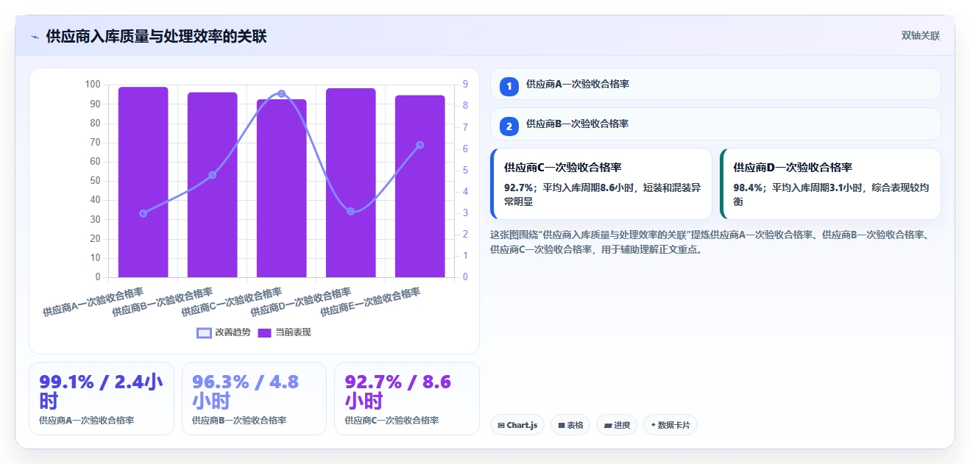The height and width of the screenshot is (464, 970).
Task: Click the 双轴关联 label in the header
Action: click(921, 35)
